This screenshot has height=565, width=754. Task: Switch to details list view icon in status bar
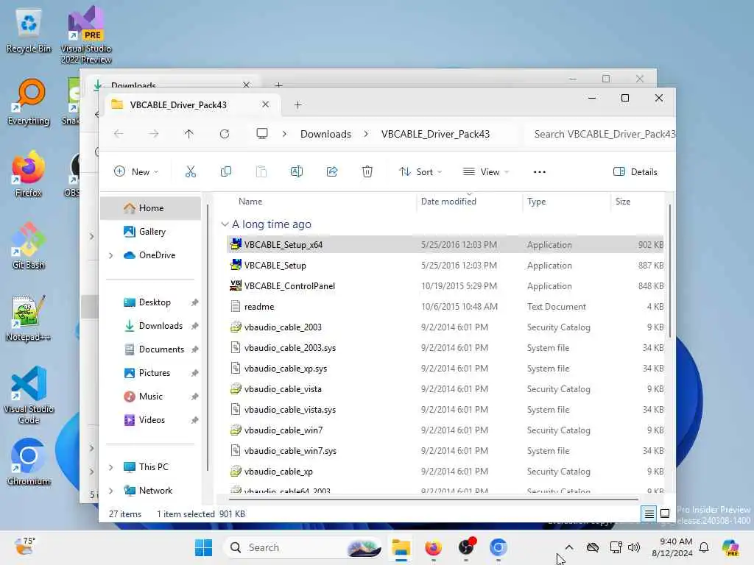coord(649,514)
